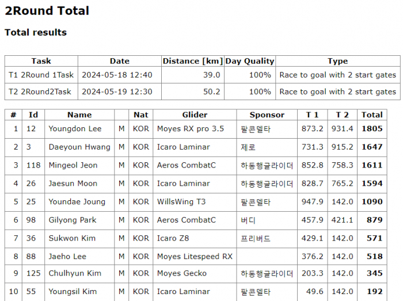Click the Glider column header
This screenshot has height=301, width=403.
[x=195, y=115]
